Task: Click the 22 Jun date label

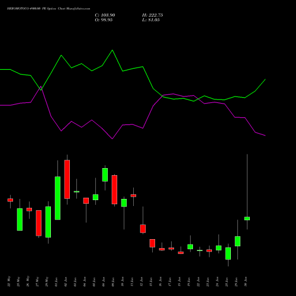Action: click(x=199, y=282)
